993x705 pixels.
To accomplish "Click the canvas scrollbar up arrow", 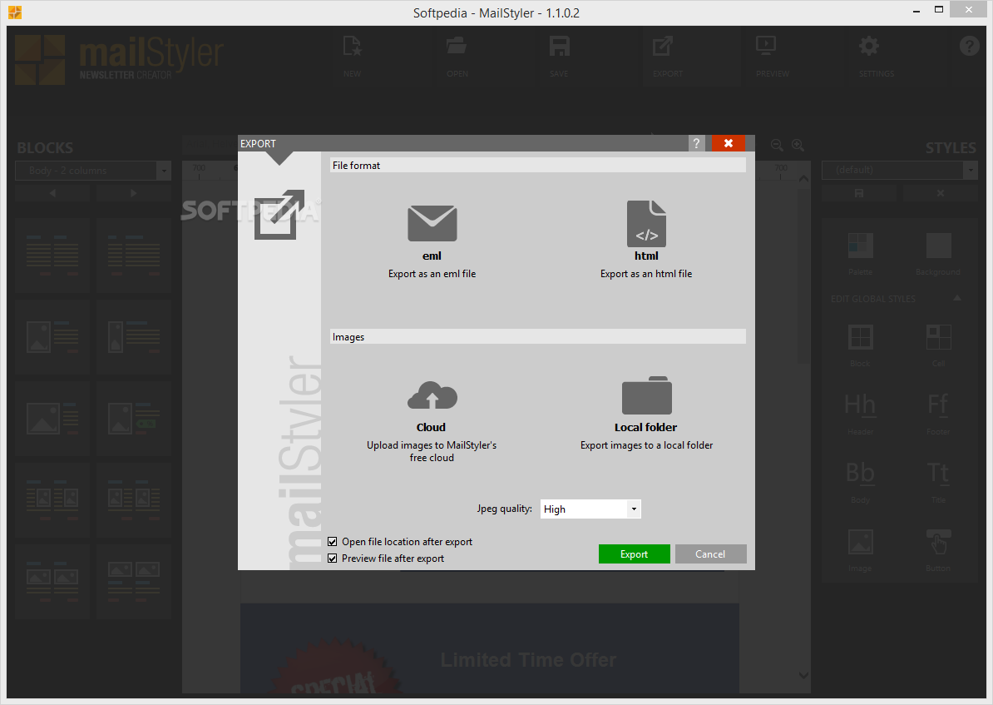I will point(803,179).
